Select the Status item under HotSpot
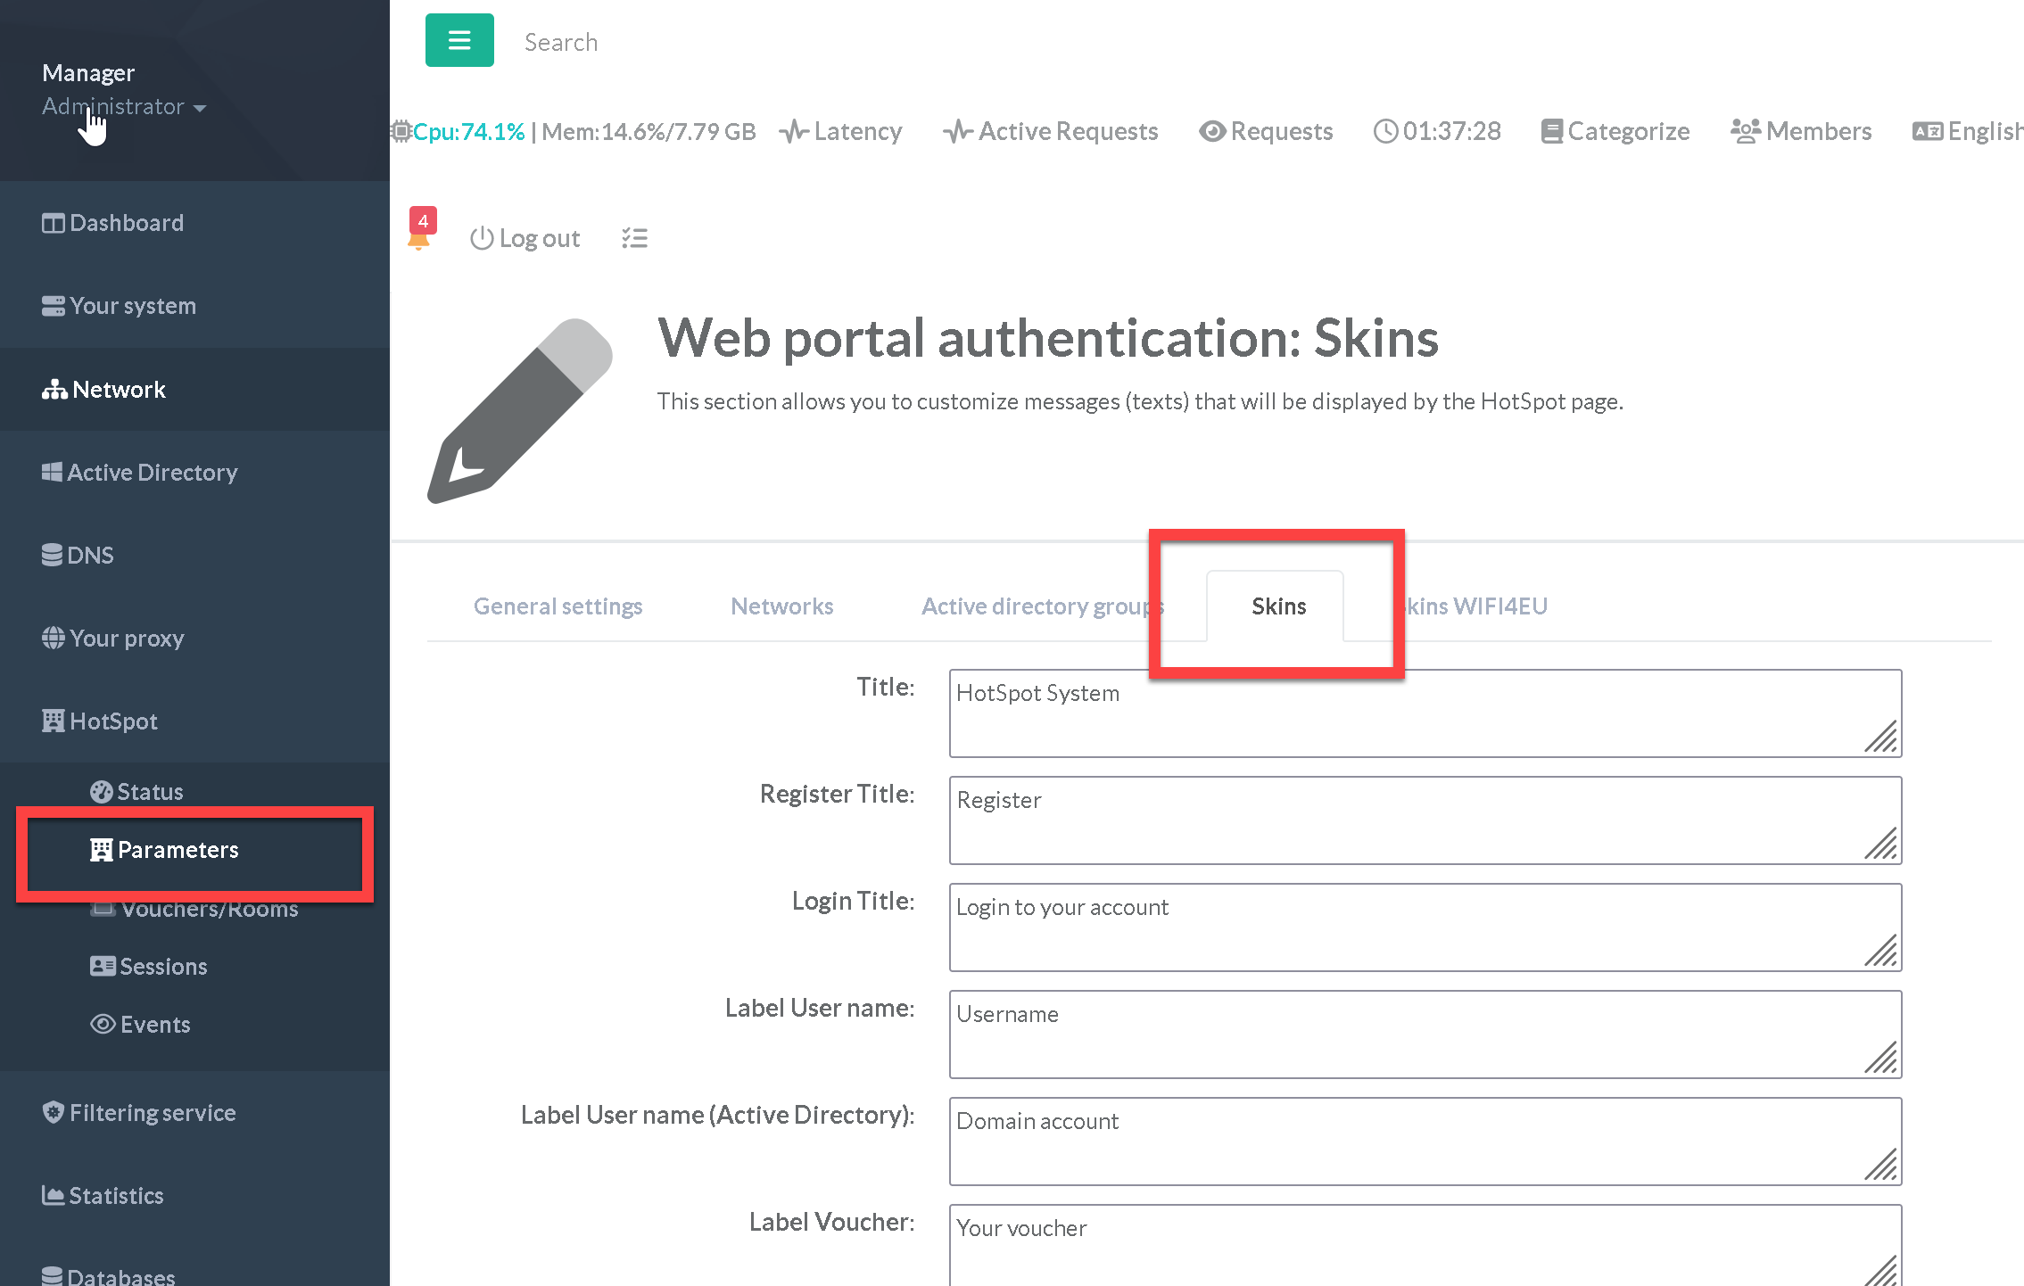This screenshot has height=1286, width=2024. 149,792
